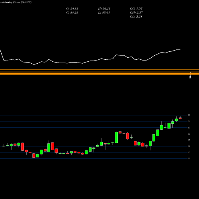Screen dimensions: 199x199
Task: Click the OC: 1.07 reading
Action: click(136, 9)
